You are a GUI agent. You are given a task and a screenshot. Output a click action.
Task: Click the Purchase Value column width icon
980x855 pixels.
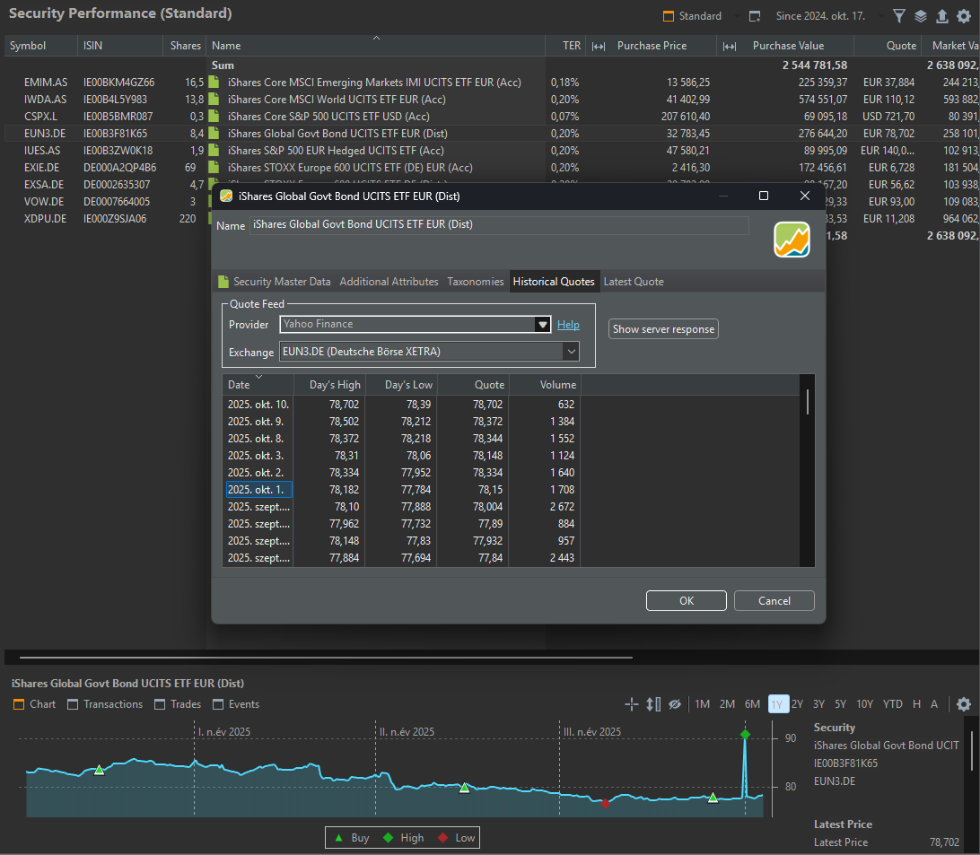[x=730, y=46]
